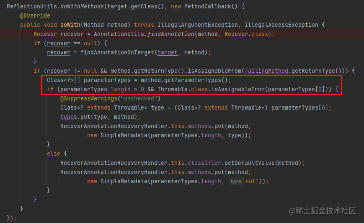Click the setDefaultValue method call
Screen dimensions: 364x223
(250, 163)
